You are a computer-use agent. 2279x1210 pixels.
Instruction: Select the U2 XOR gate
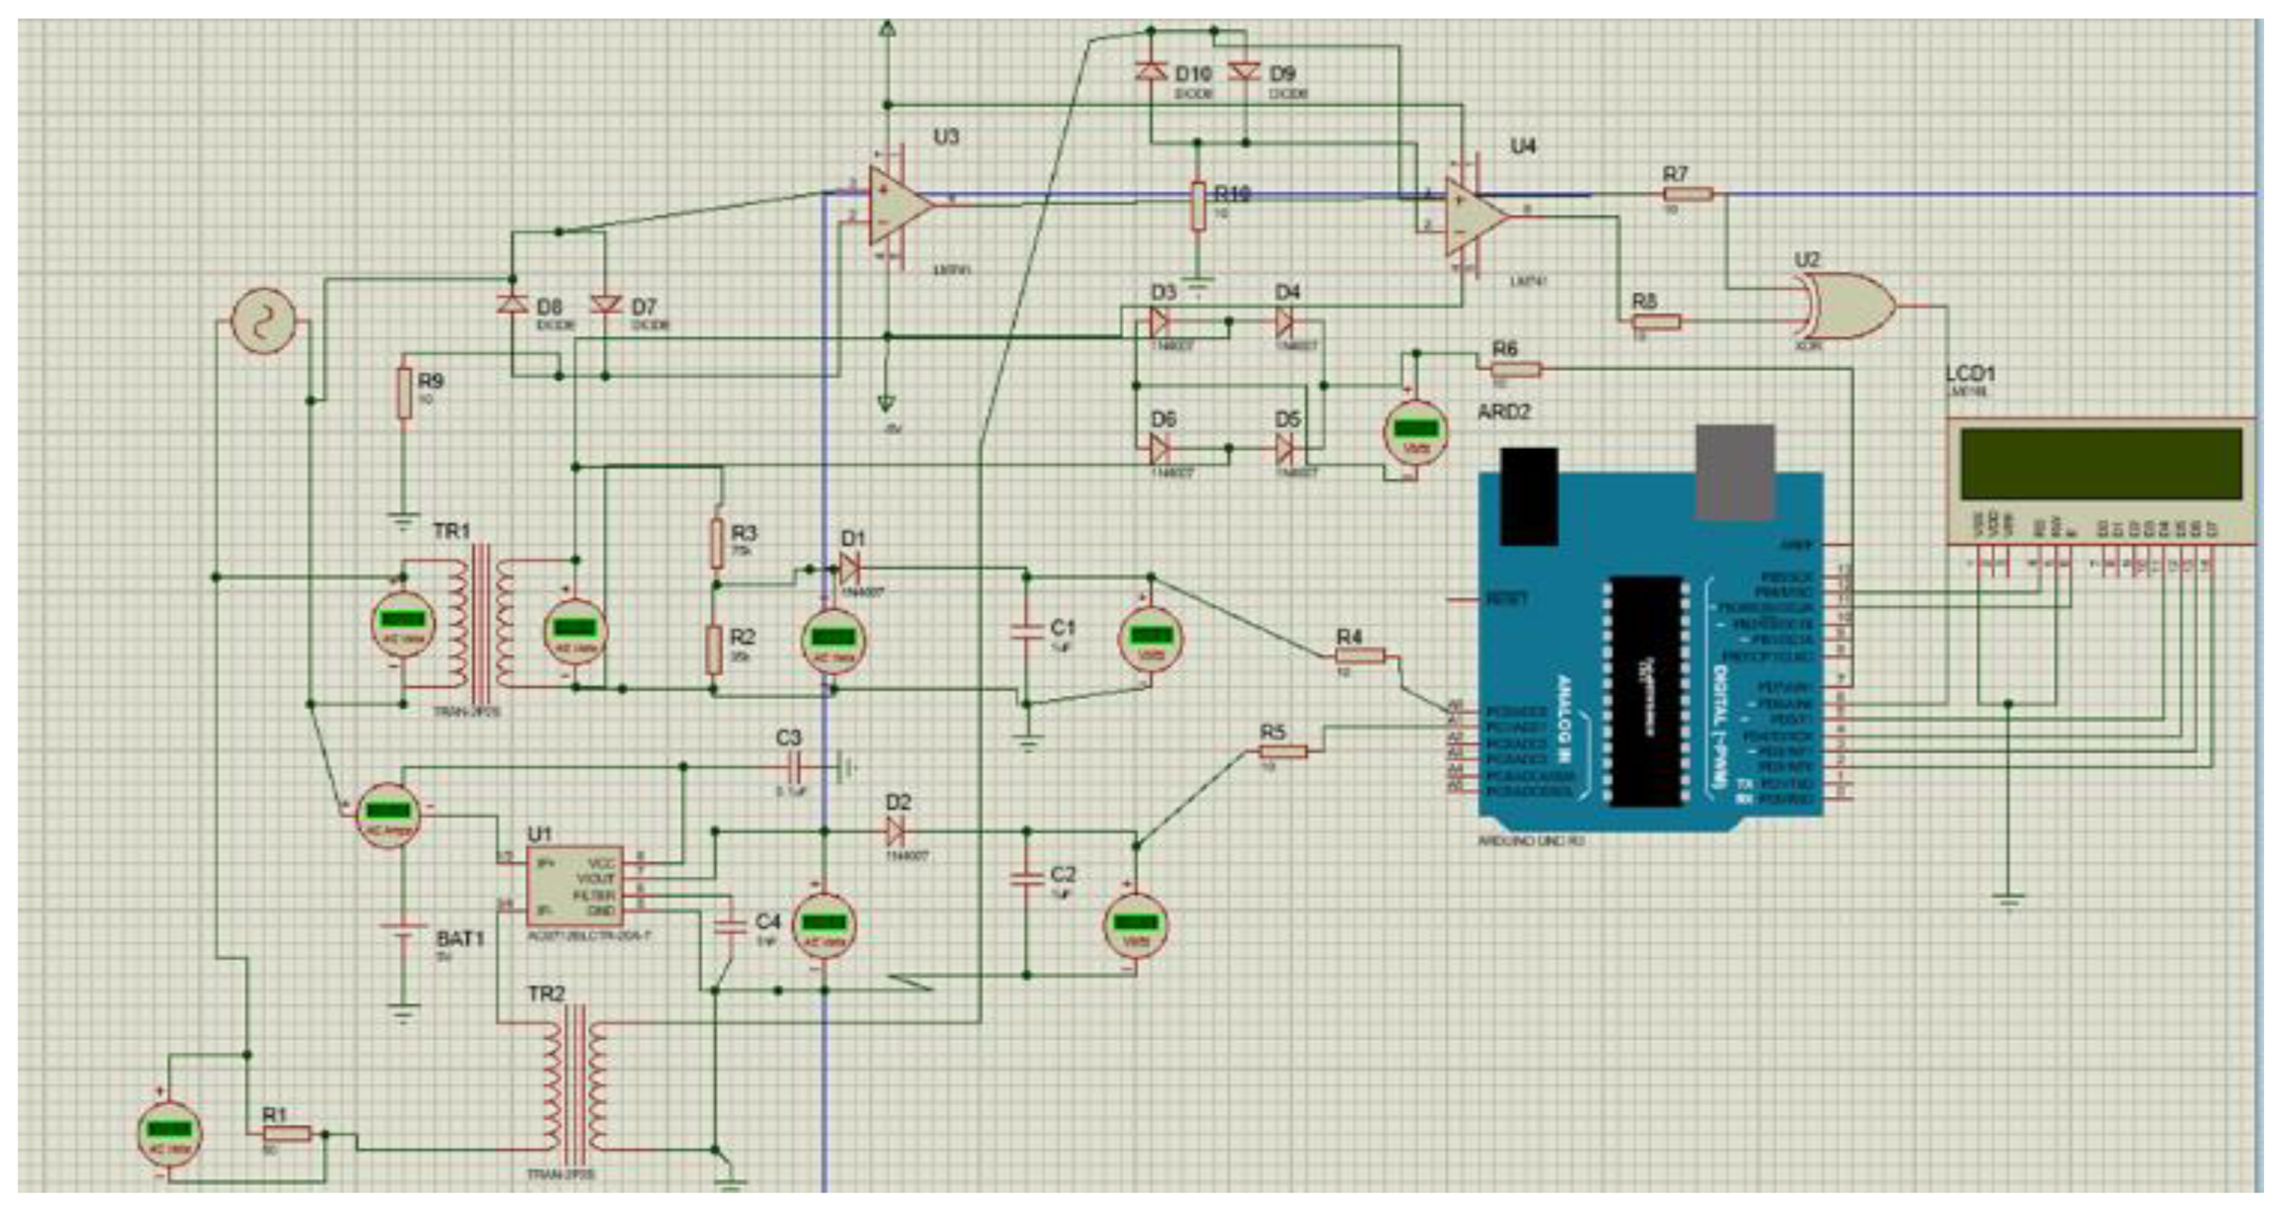coord(1849,306)
